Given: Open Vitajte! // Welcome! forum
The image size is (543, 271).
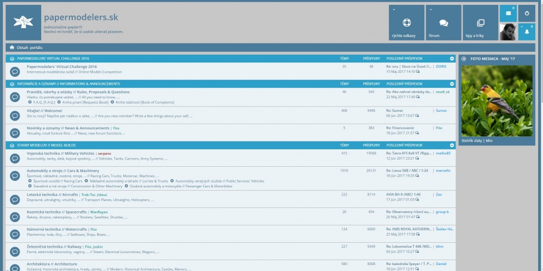Looking at the screenshot, I should pyautogui.click(x=45, y=111).
